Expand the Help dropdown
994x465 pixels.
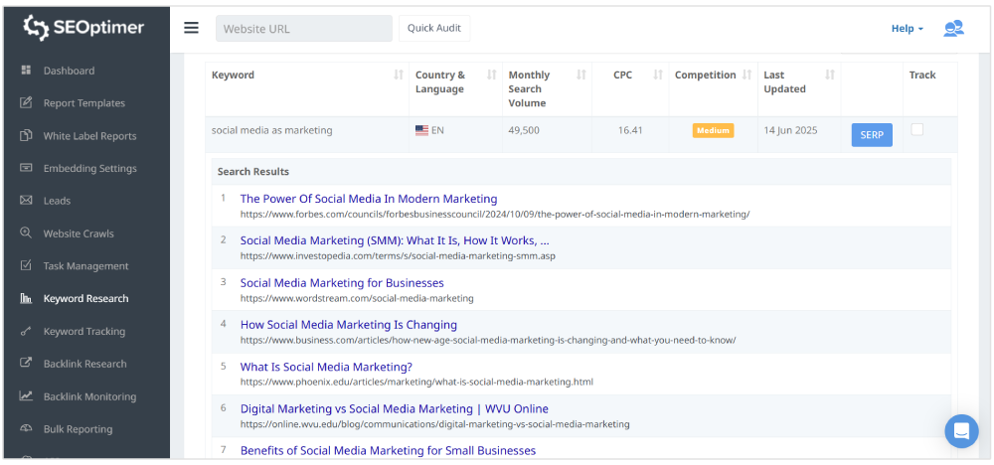click(907, 29)
